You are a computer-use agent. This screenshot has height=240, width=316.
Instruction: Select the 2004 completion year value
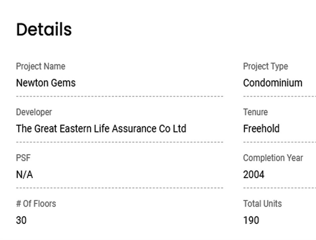pos(254,174)
